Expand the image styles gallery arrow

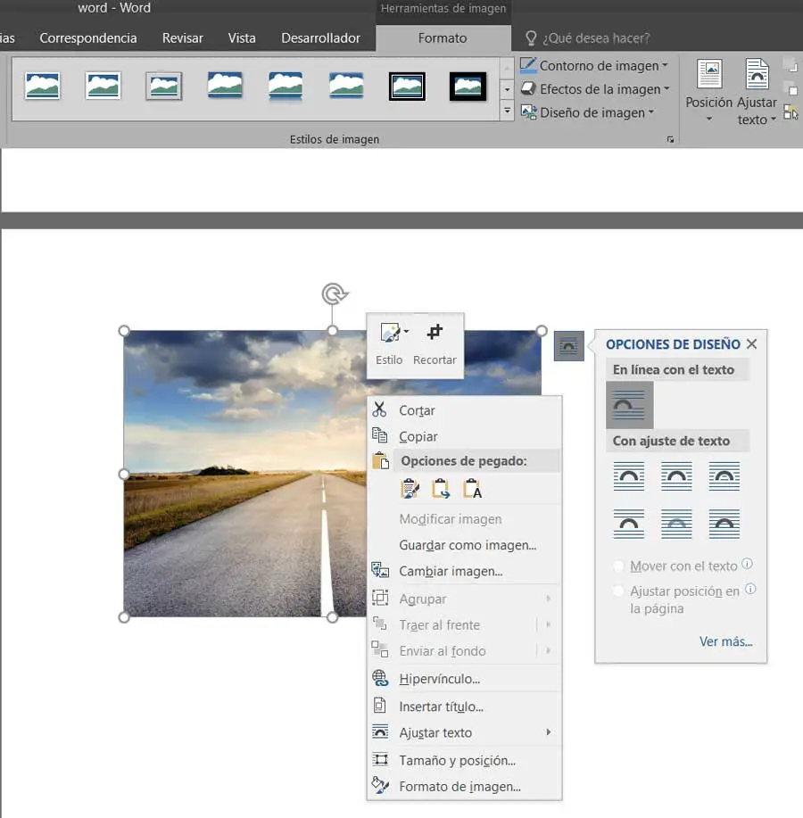[507, 112]
